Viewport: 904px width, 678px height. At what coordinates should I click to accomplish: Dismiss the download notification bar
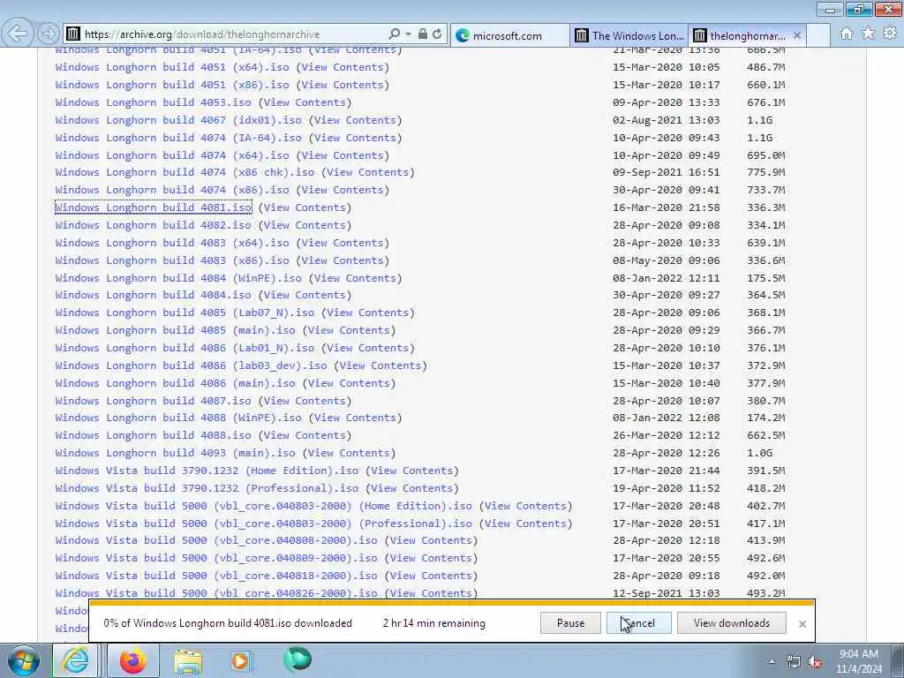802,624
